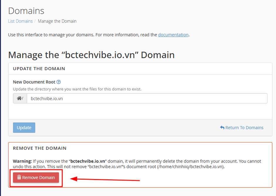Screen dimensions: 276x196
Task: Click the Warning label in the removal notice
Action: (19, 161)
